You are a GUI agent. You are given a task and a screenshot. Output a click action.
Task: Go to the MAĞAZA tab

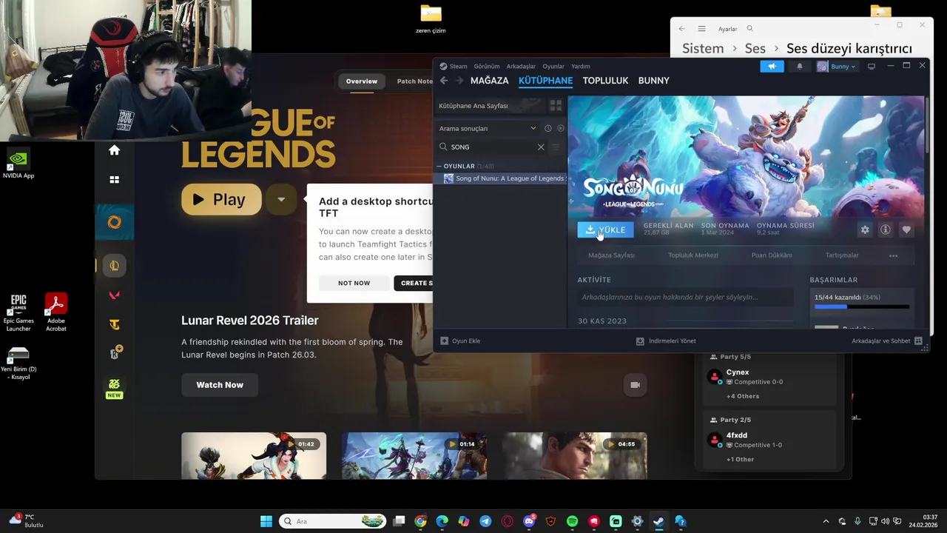tap(489, 81)
